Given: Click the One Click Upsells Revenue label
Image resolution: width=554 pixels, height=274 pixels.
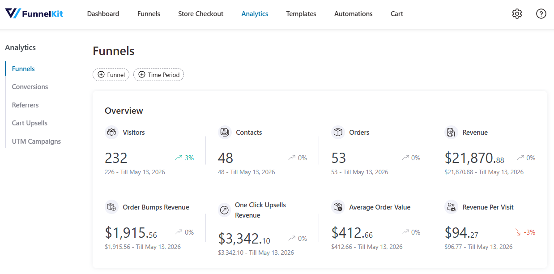Looking at the screenshot, I should (260, 210).
